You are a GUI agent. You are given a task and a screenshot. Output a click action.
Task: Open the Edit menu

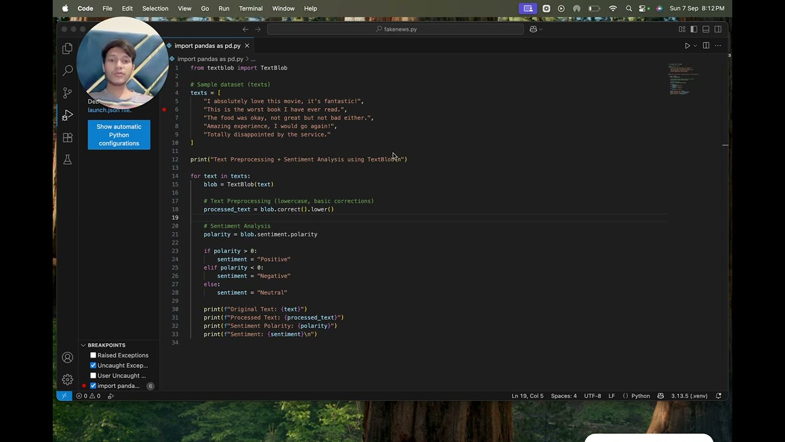pyautogui.click(x=127, y=9)
